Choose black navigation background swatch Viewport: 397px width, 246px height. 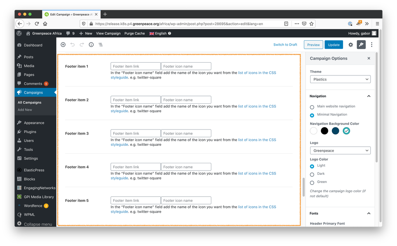pos(325,131)
